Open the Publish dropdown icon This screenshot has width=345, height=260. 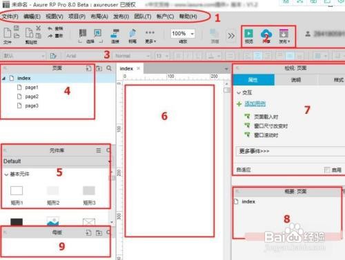pyautogui.click(x=284, y=34)
